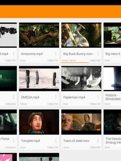The height and width of the screenshot is (161, 121).
Task: Open the more options menu for Big Buck Bunny.mov
Action: (x=98, y=54)
